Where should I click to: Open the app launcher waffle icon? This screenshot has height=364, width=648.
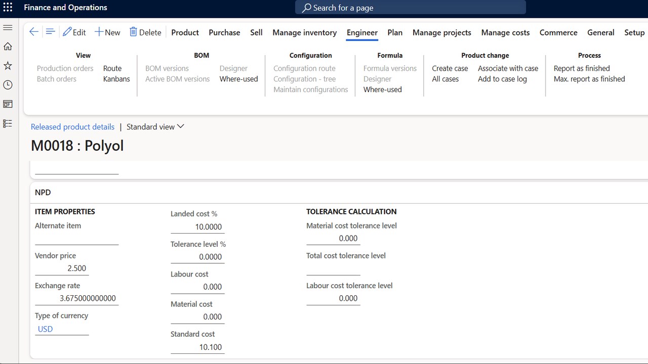(x=8, y=8)
